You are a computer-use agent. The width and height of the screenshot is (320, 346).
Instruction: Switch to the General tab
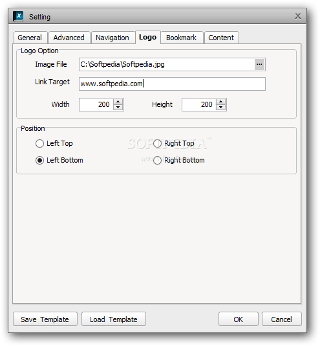tap(30, 38)
